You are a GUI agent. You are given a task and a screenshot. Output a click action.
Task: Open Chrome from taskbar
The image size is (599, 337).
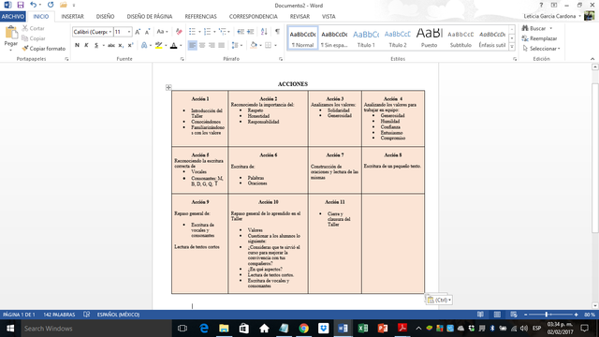tap(303, 329)
